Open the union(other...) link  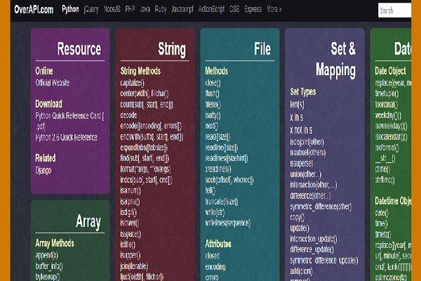coord(305,174)
